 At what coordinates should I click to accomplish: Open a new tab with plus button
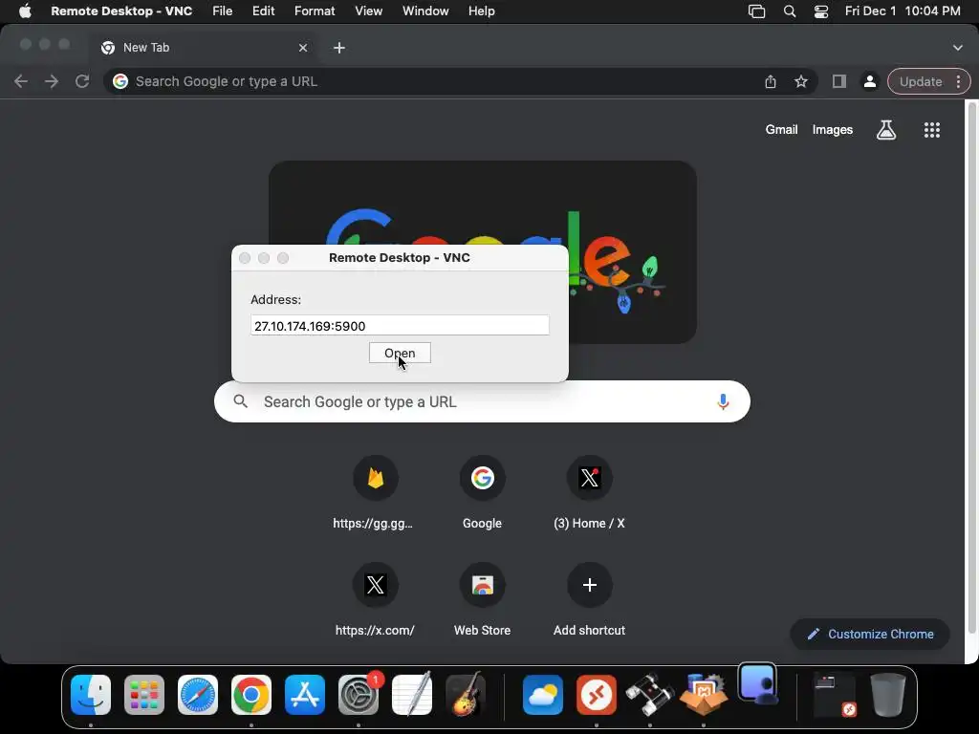coord(339,48)
